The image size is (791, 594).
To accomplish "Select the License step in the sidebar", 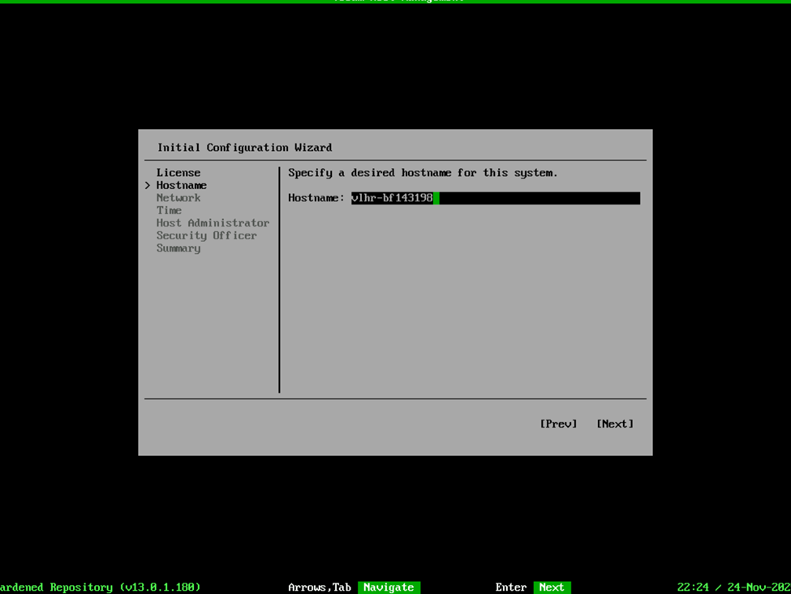I will (178, 173).
